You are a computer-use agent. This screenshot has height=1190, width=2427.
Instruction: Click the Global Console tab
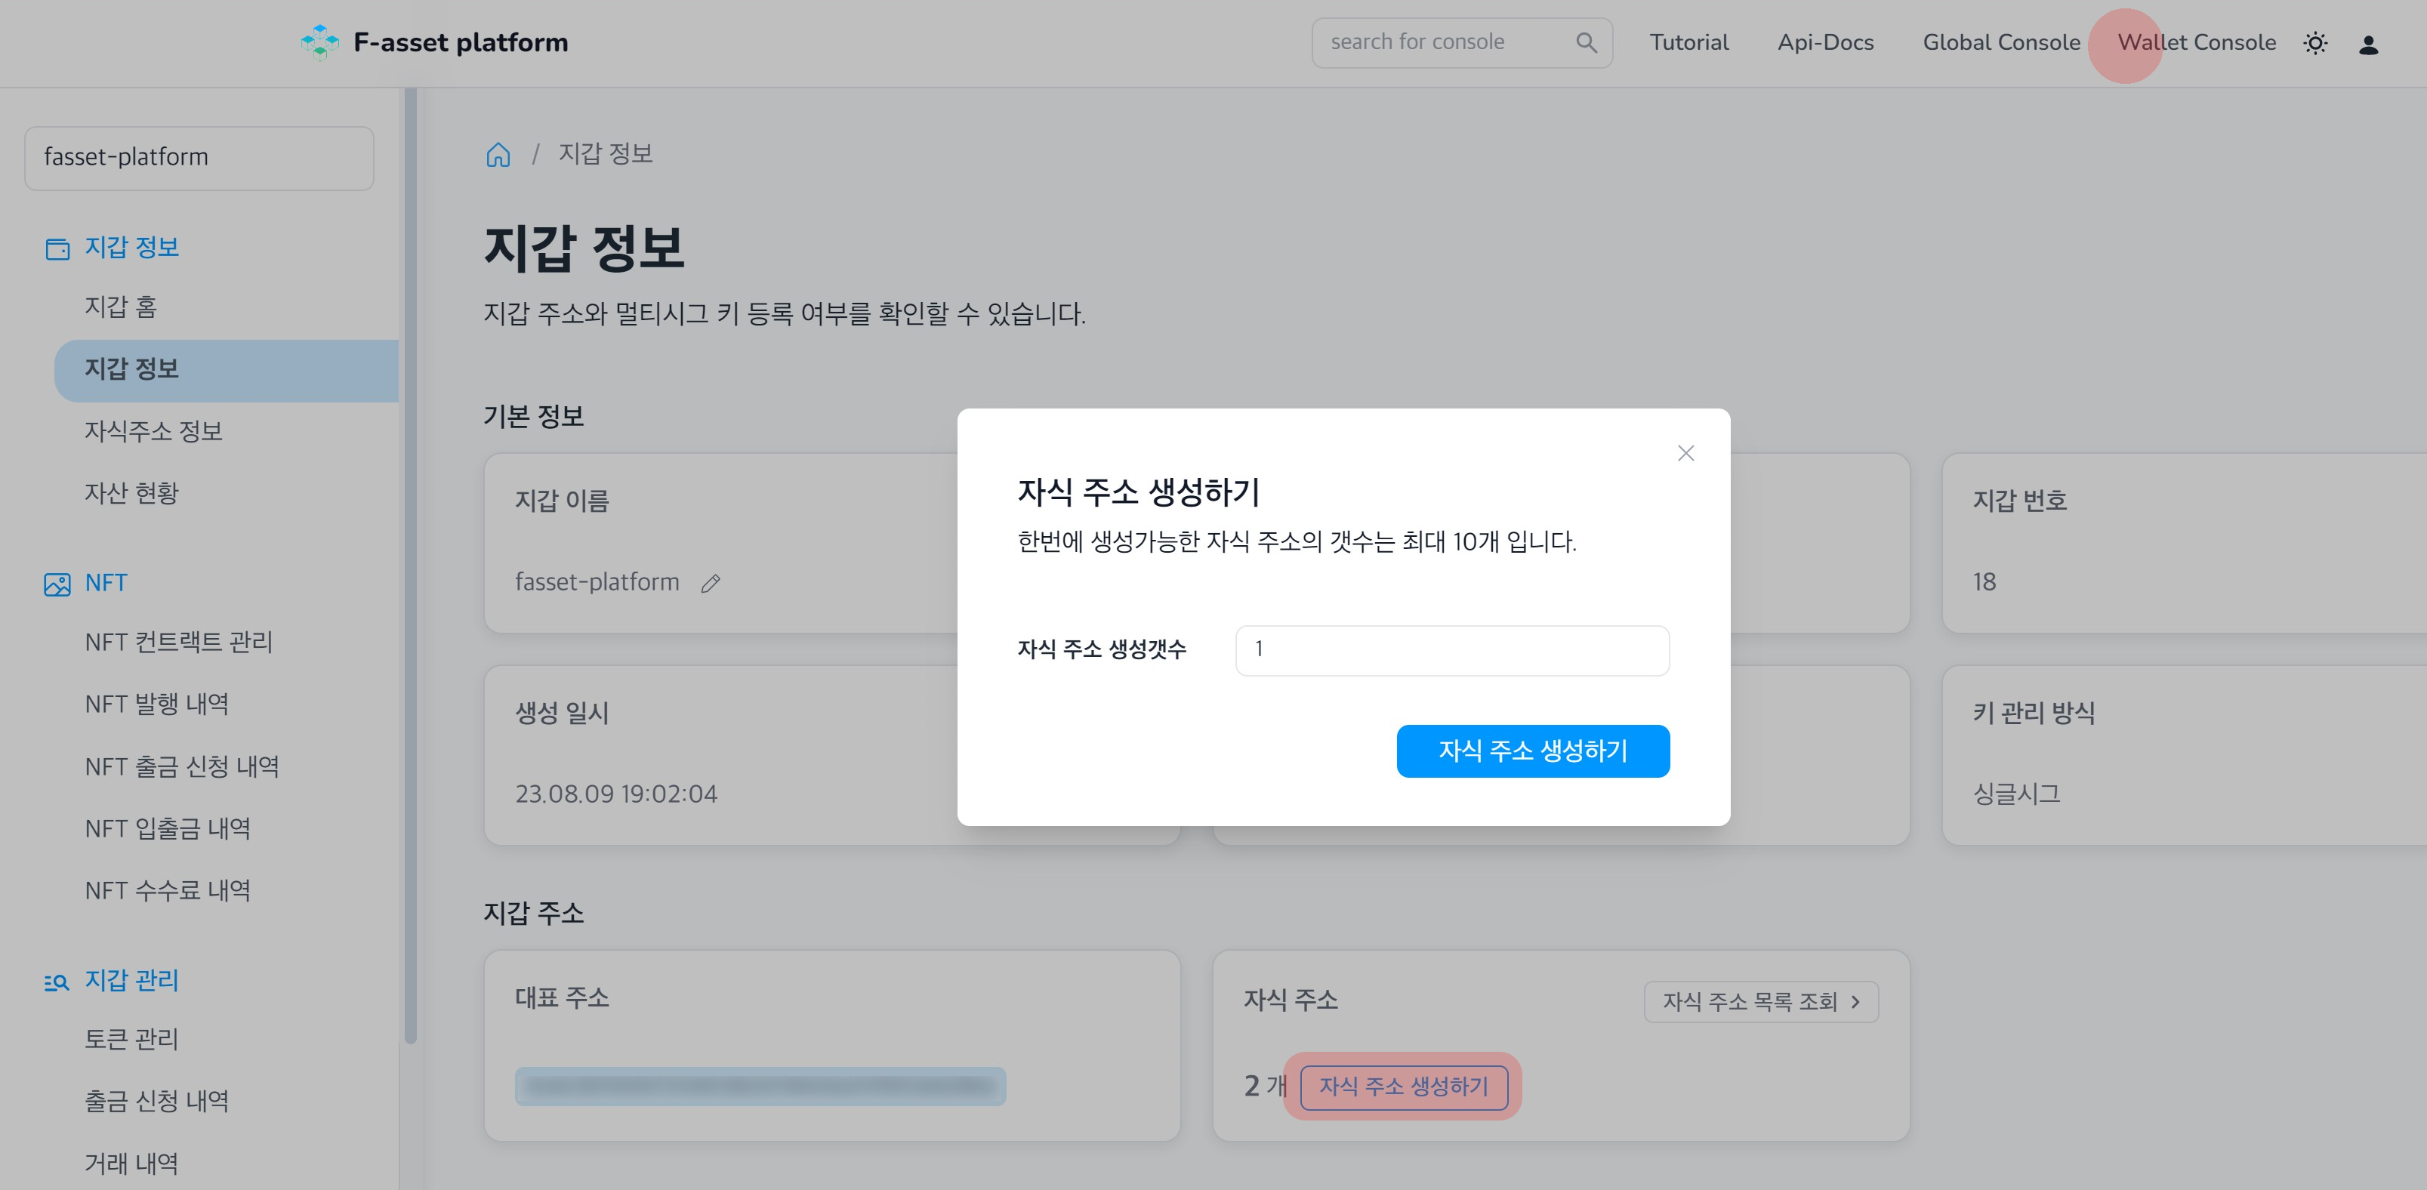2003,42
